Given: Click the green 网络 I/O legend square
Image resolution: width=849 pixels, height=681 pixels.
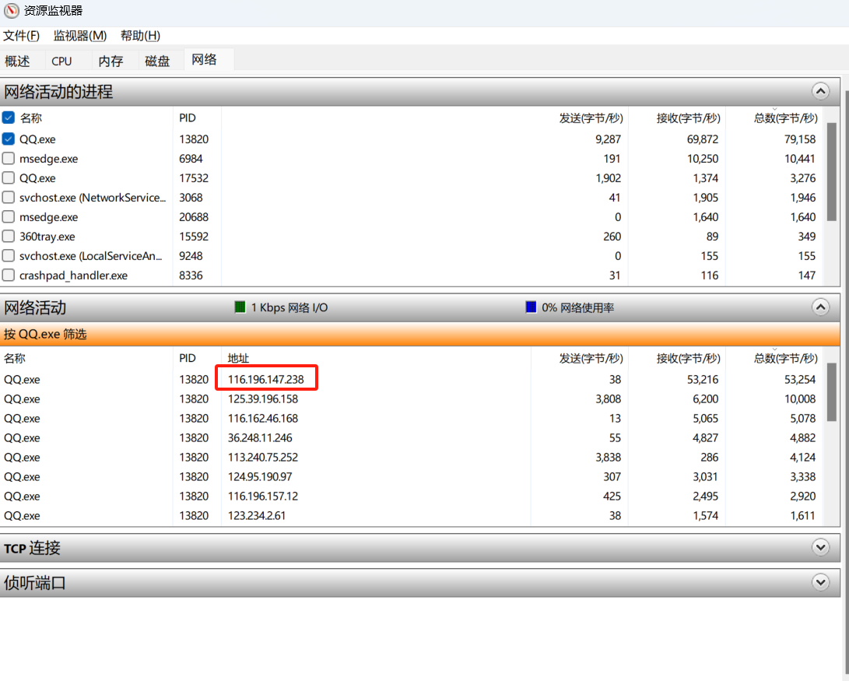Looking at the screenshot, I should (x=240, y=307).
